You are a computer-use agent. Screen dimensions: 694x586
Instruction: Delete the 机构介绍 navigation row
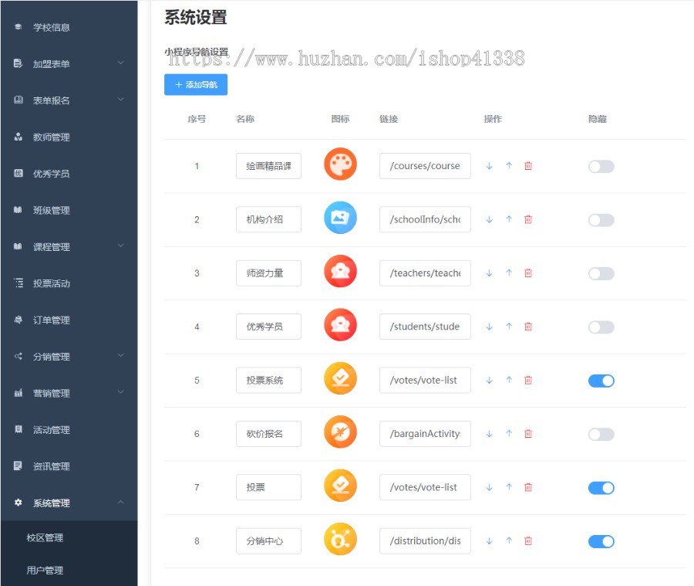(x=528, y=219)
